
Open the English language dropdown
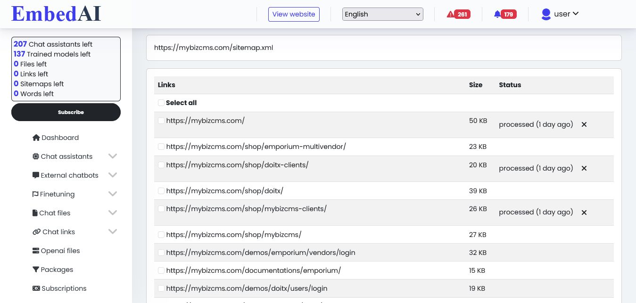382,14
